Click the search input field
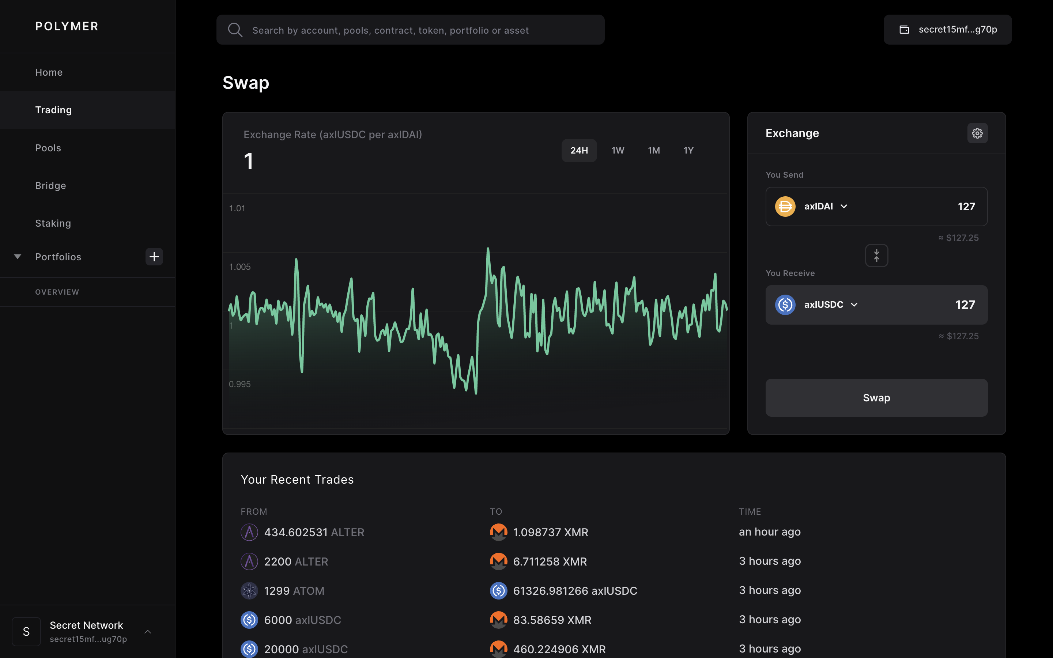This screenshot has width=1053, height=658. click(x=409, y=30)
